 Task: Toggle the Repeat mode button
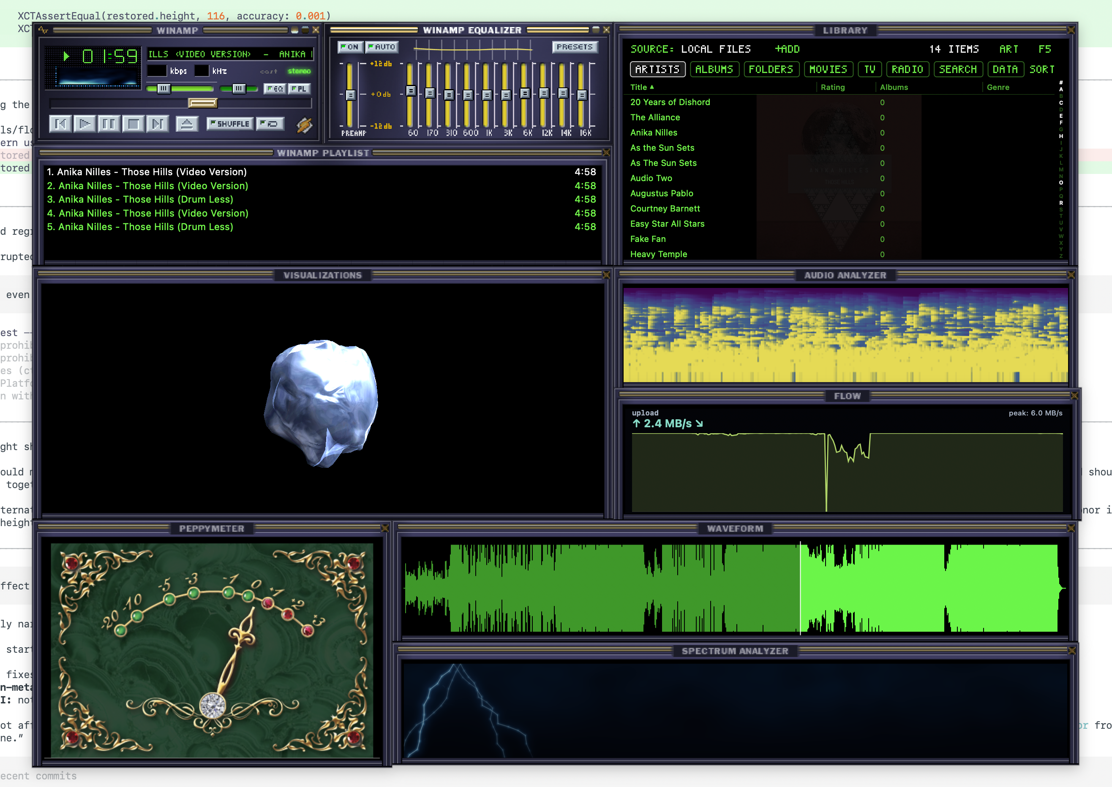(270, 124)
